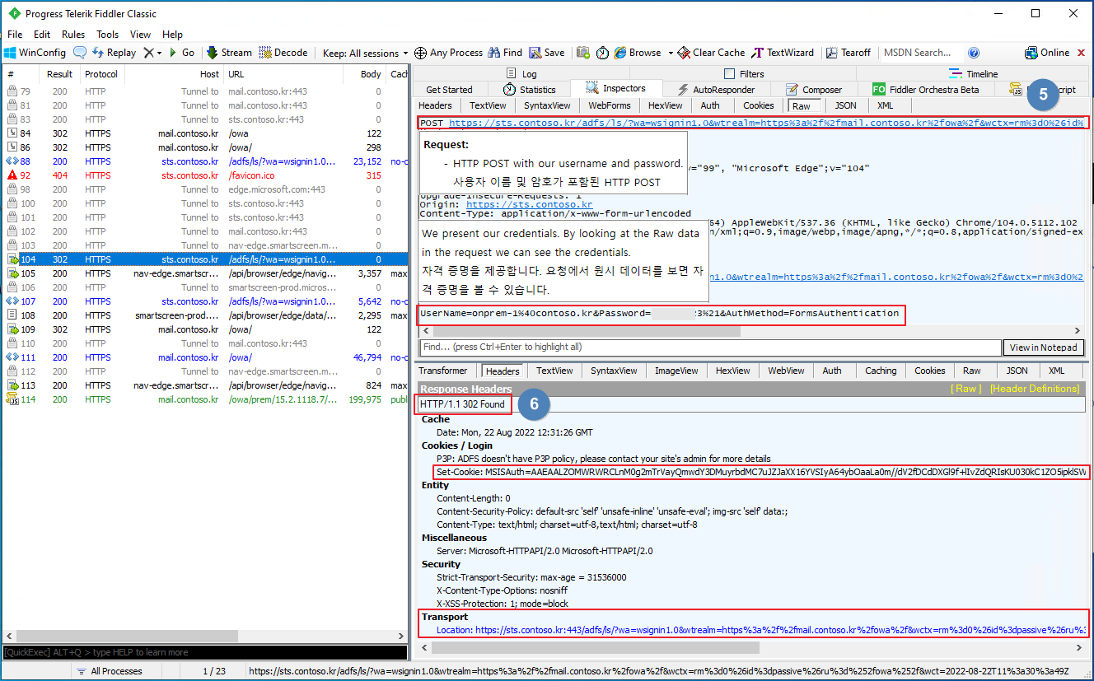1094x681 pixels.
Task: Close the toolbar with the red X
Action: (1082, 53)
